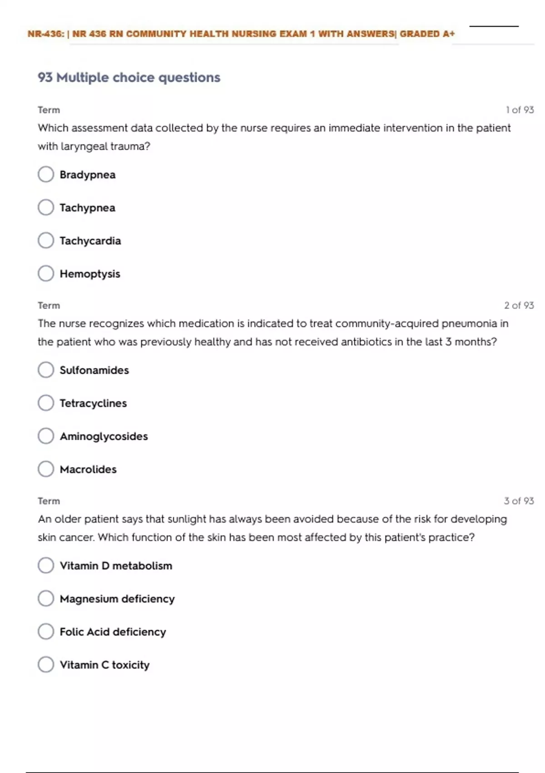Choose the Magnesium deficiency answer
The width and height of the screenshot is (545, 773).
46,598
